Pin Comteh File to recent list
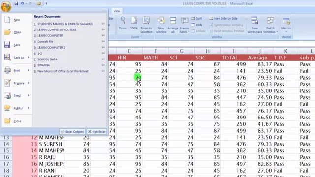Viewport: 315px width, 177px height. [x=103, y=41]
